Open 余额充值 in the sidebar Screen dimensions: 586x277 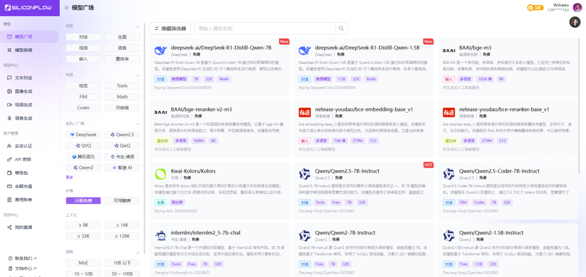click(29, 186)
